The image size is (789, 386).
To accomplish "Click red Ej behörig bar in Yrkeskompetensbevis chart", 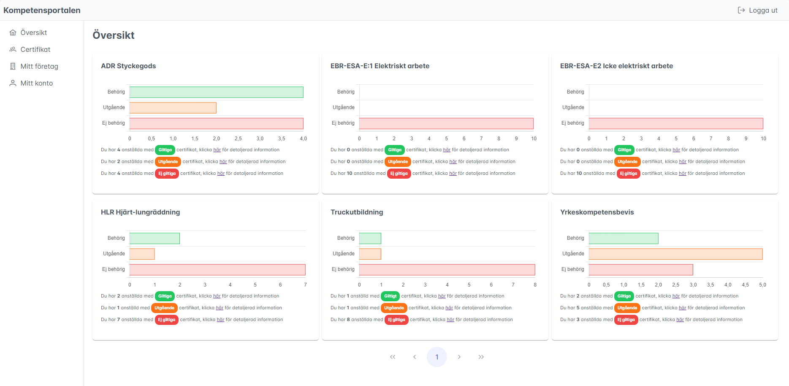I will point(641,269).
